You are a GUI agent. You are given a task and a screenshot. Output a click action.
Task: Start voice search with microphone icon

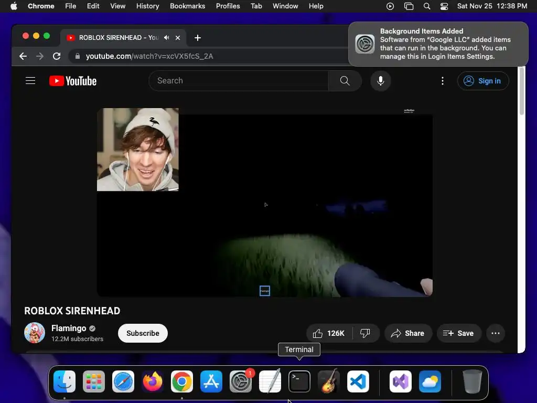(x=381, y=81)
